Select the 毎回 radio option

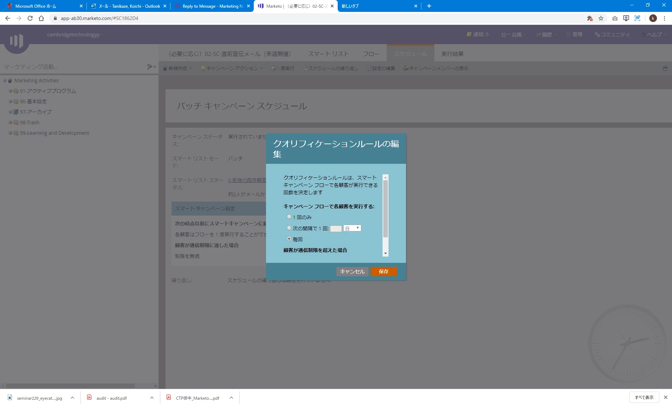tap(289, 239)
